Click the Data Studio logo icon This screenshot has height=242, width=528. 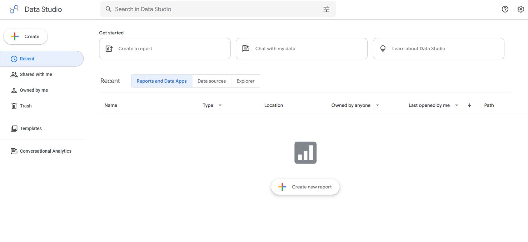[14, 9]
